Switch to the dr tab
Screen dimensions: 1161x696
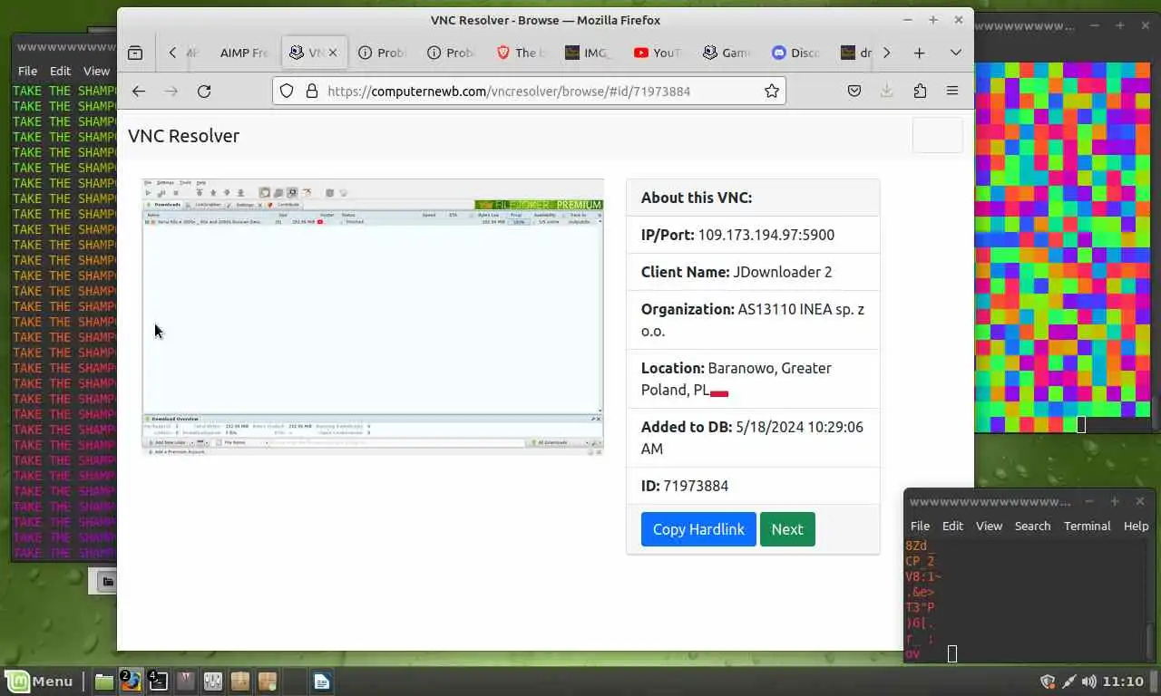coord(855,53)
